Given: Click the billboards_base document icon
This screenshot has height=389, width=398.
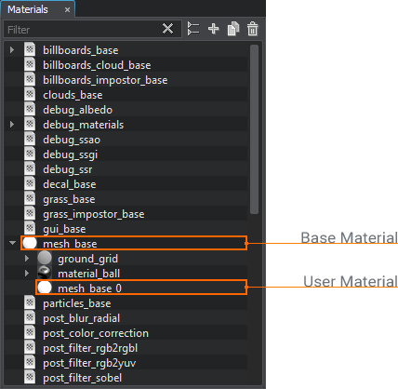Looking at the screenshot, I should (x=30, y=49).
